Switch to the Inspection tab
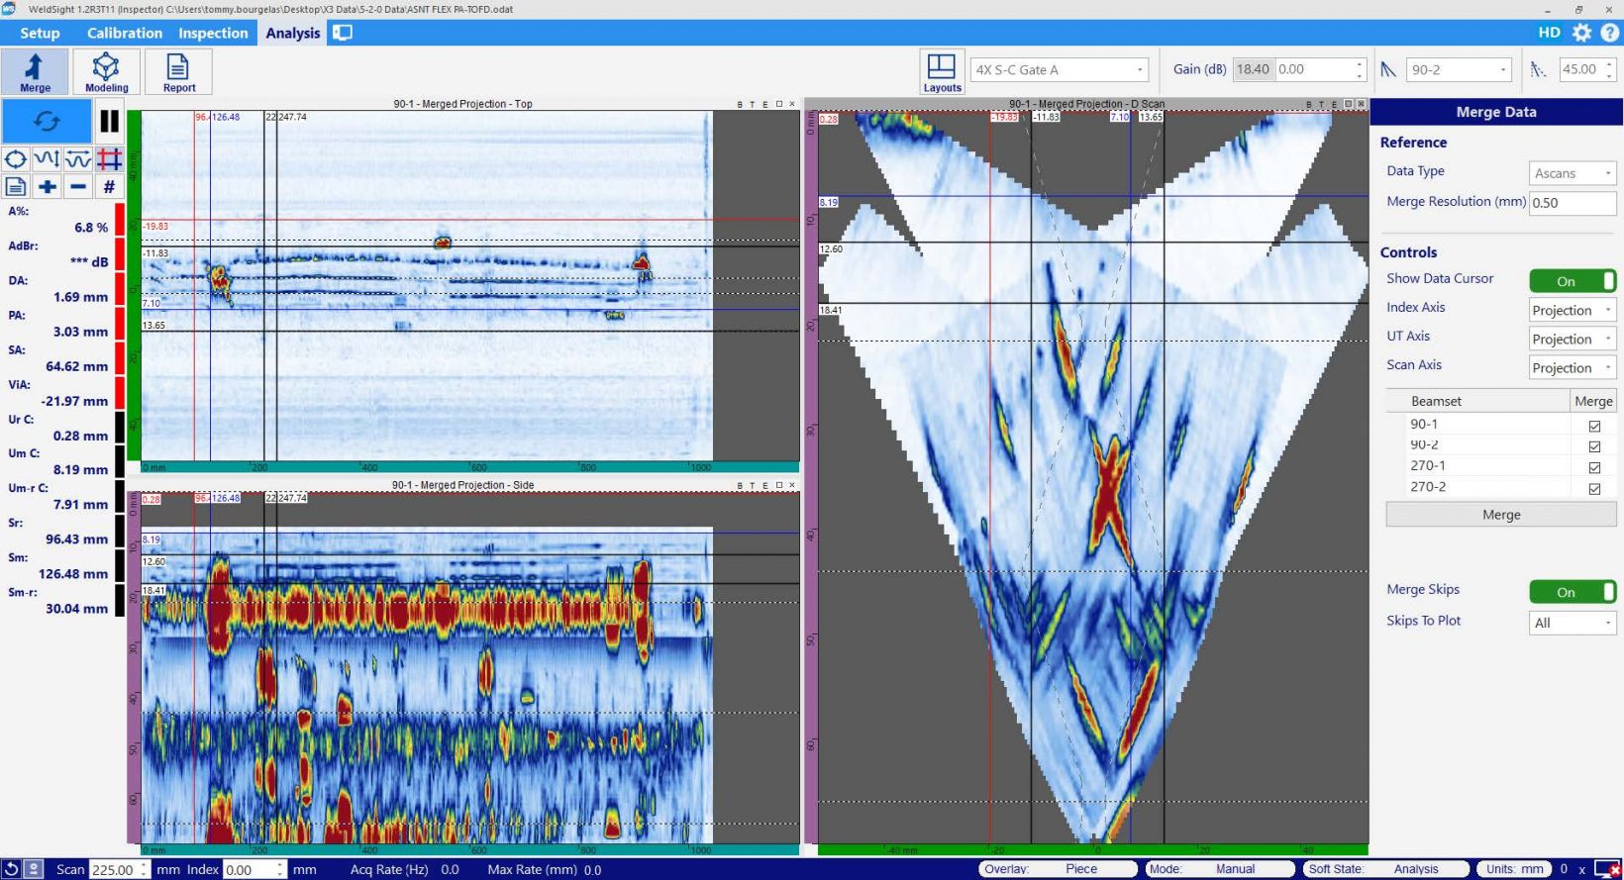The width and height of the screenshot is (1624, 880). tap(213, 33)
